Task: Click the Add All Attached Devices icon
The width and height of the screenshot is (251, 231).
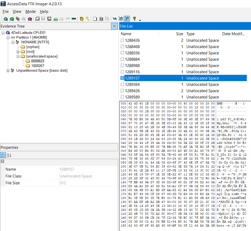Action: click(12, 19)
